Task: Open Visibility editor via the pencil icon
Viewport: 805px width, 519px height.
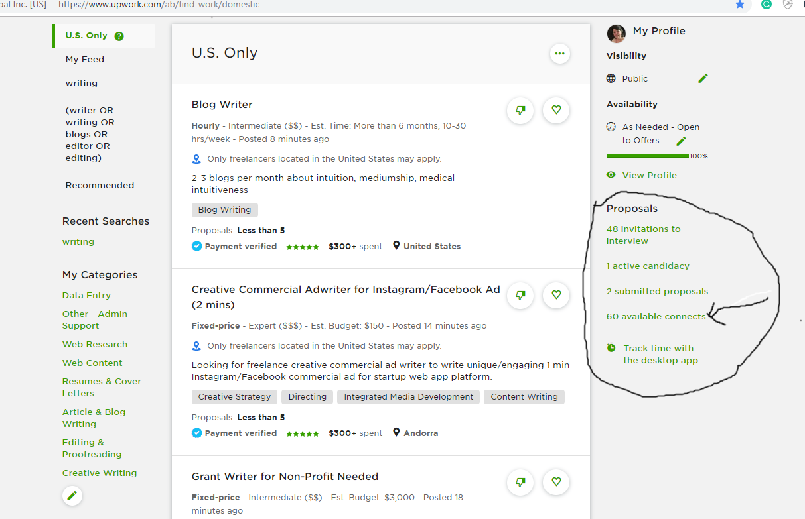Action: tap(703, 78)
